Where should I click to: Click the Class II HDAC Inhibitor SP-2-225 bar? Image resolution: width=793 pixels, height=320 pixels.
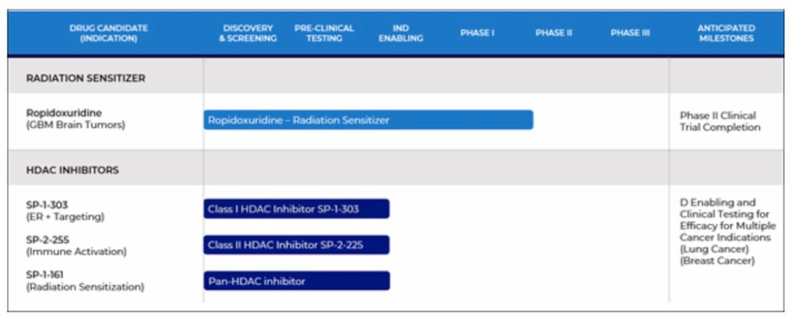click(x=296, y=245)
